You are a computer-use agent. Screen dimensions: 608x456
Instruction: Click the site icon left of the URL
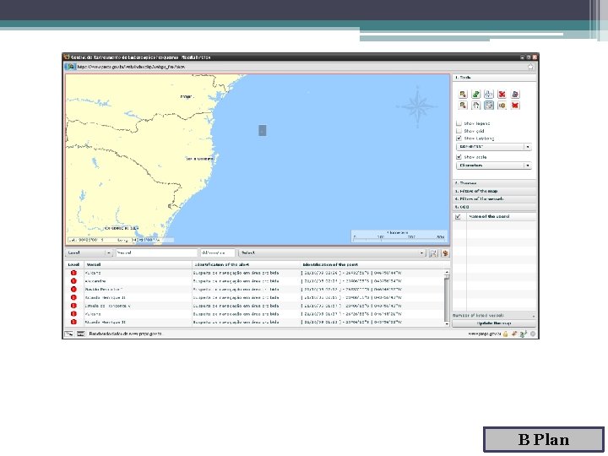pyautogui.click(x=71, y=67)
